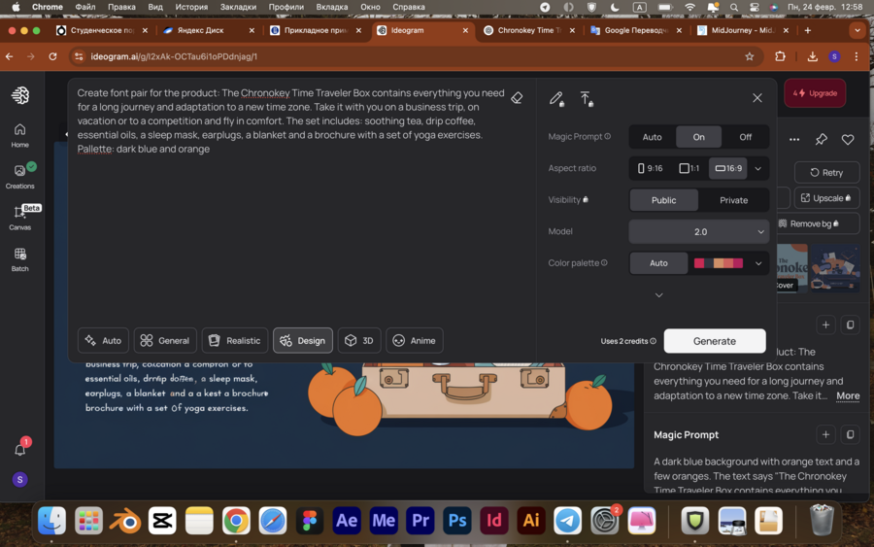This screenshot has height=547, width=874.
Task: Click the Upgrade button
Action: point(815,93)
